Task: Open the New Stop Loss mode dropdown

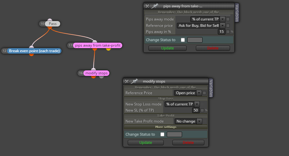Action: [x=182, y=104]
